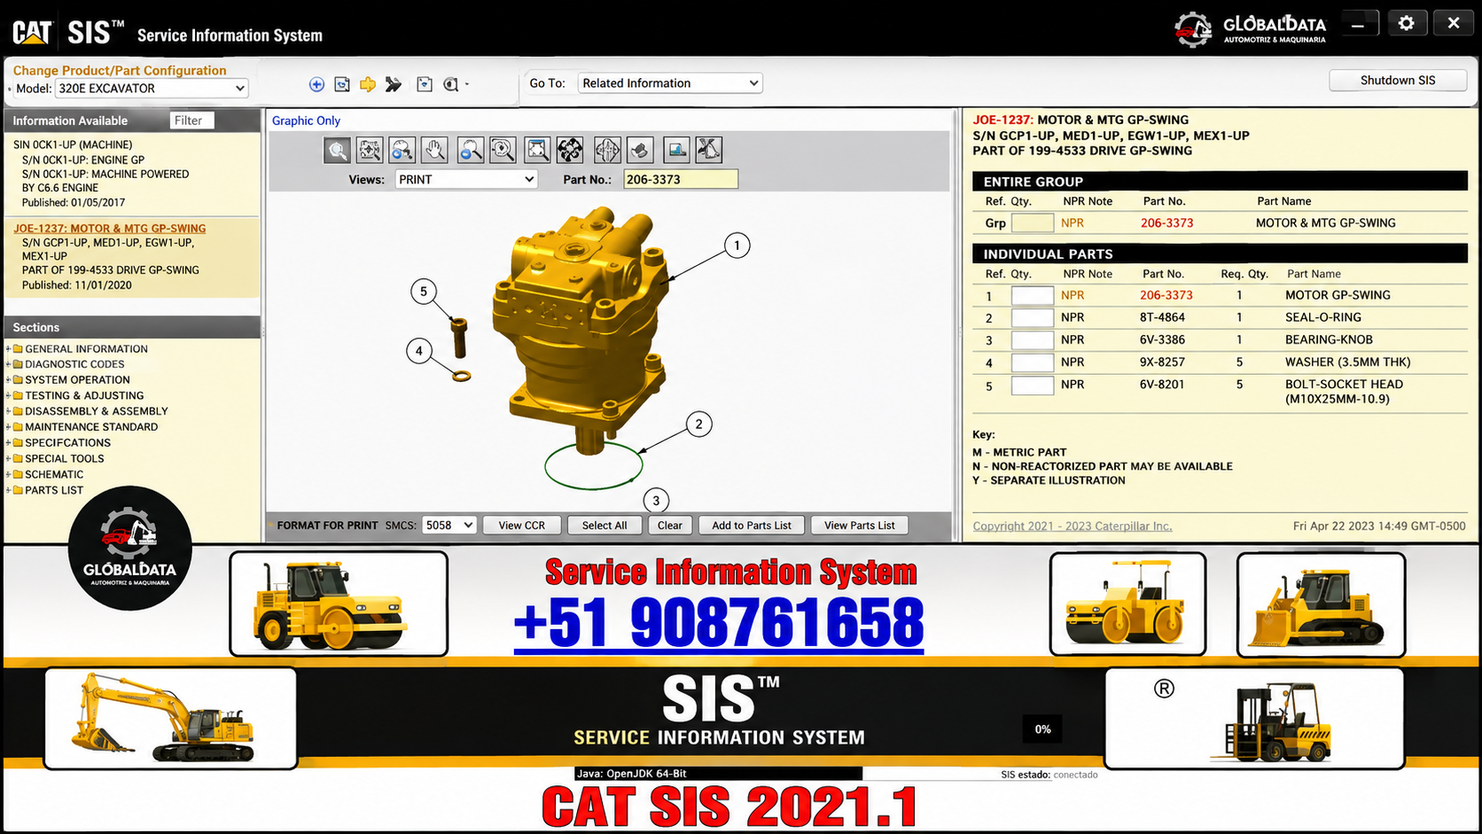Open JOE-1237 MOTOR & MTG GP-SWING link

point(109,229)
